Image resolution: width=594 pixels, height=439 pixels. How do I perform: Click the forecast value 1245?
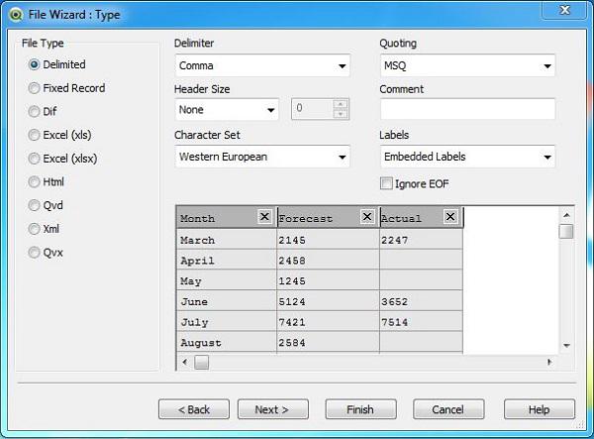pyautogui.click(x=328, y=280)
